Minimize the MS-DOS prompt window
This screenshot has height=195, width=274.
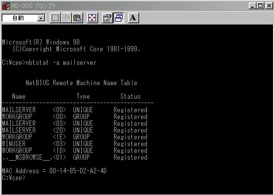[252, 6]
